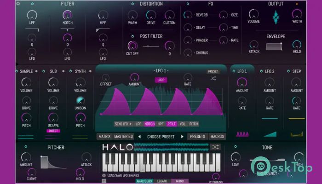This screenshot has height=184, width=322.
Task: Toggle the SUB layer power
Action: point(44,71)
